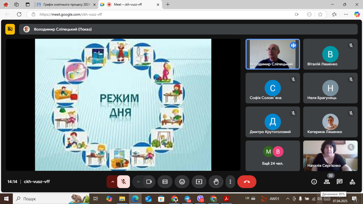Open the meeting chat panel
This screenshot has width=363, height=204.
pos(339,182)
